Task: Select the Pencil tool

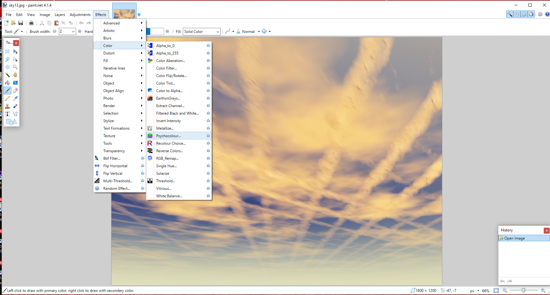Action: tap(8, 98)
